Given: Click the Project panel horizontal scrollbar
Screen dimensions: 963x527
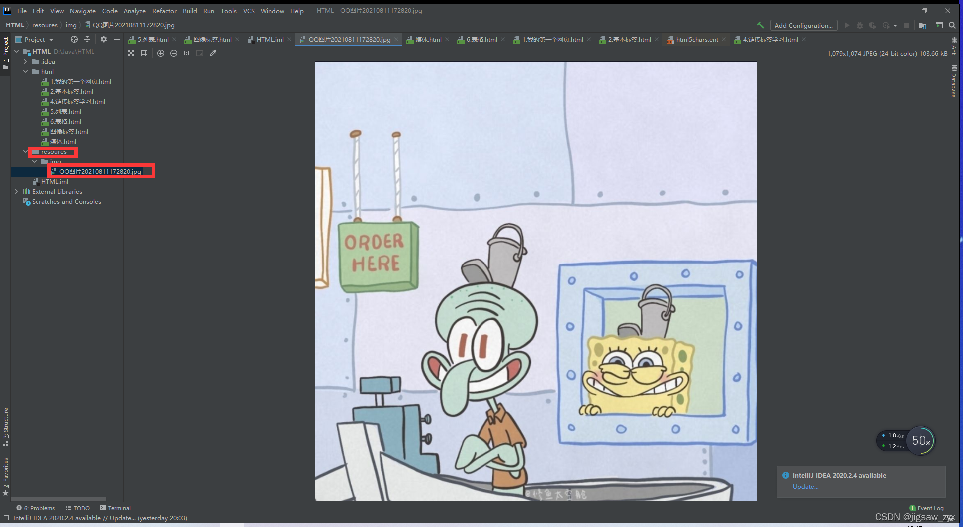Looking at the screenshot, I should tap(59, 499).
